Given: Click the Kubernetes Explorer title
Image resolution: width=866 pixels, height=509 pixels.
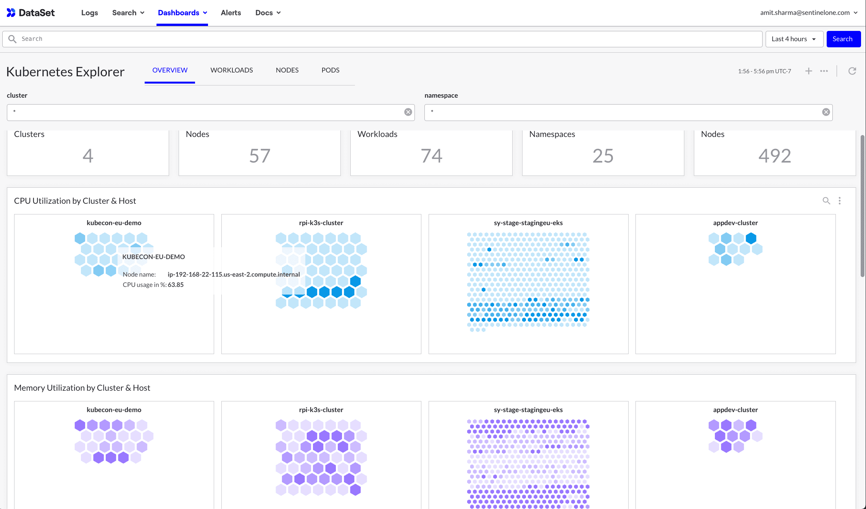Looking at the screenshot, I should coord(65,72).
